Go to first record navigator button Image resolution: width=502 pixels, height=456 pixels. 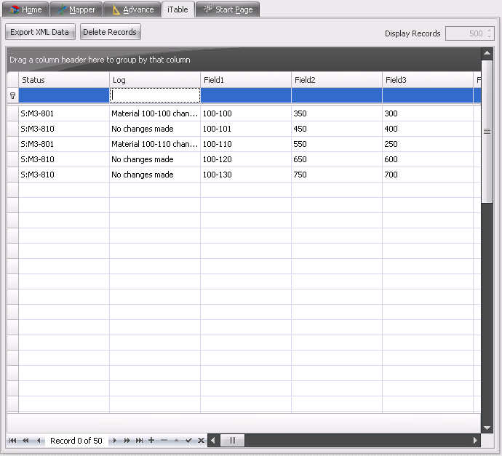point(12,441)
